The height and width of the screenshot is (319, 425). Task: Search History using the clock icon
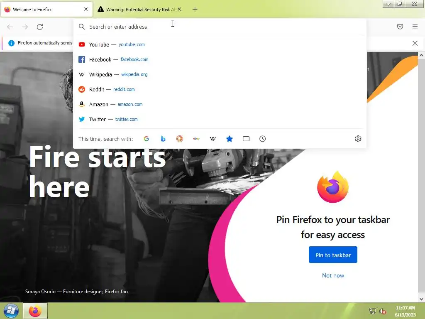click(x=262, y=139)
